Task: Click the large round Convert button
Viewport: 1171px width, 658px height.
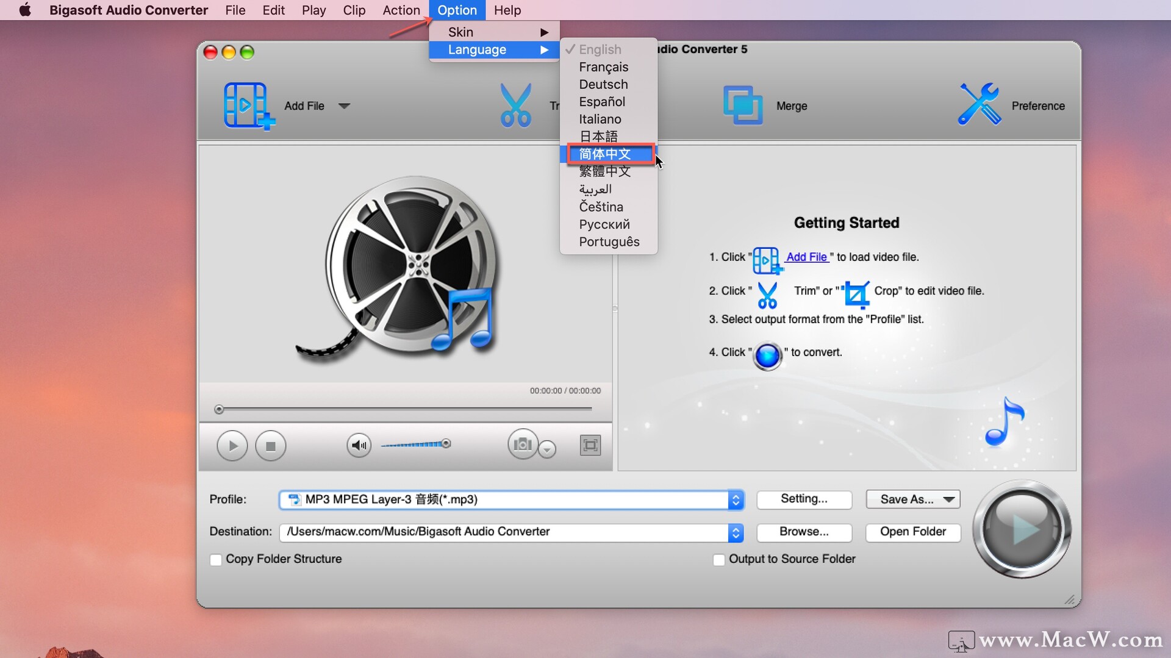Action: tap(1022, 529)
